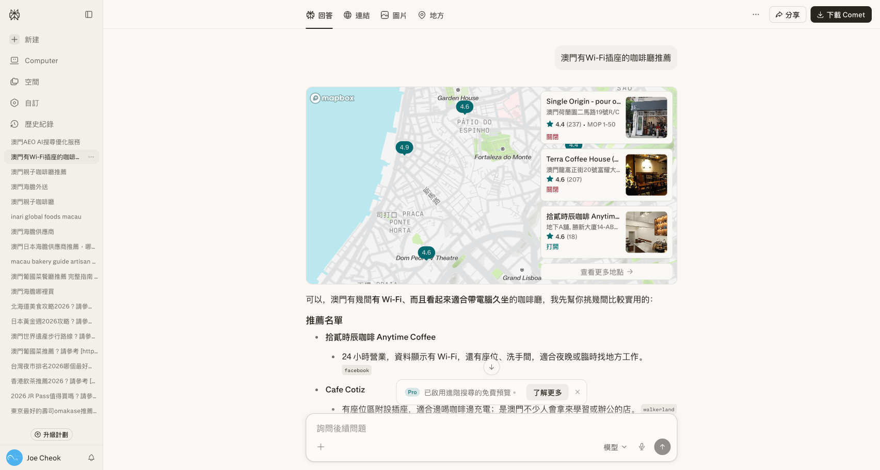Open Joe Cheok account menu
Screen dimensions: 880x470
(x=34, y=458)
